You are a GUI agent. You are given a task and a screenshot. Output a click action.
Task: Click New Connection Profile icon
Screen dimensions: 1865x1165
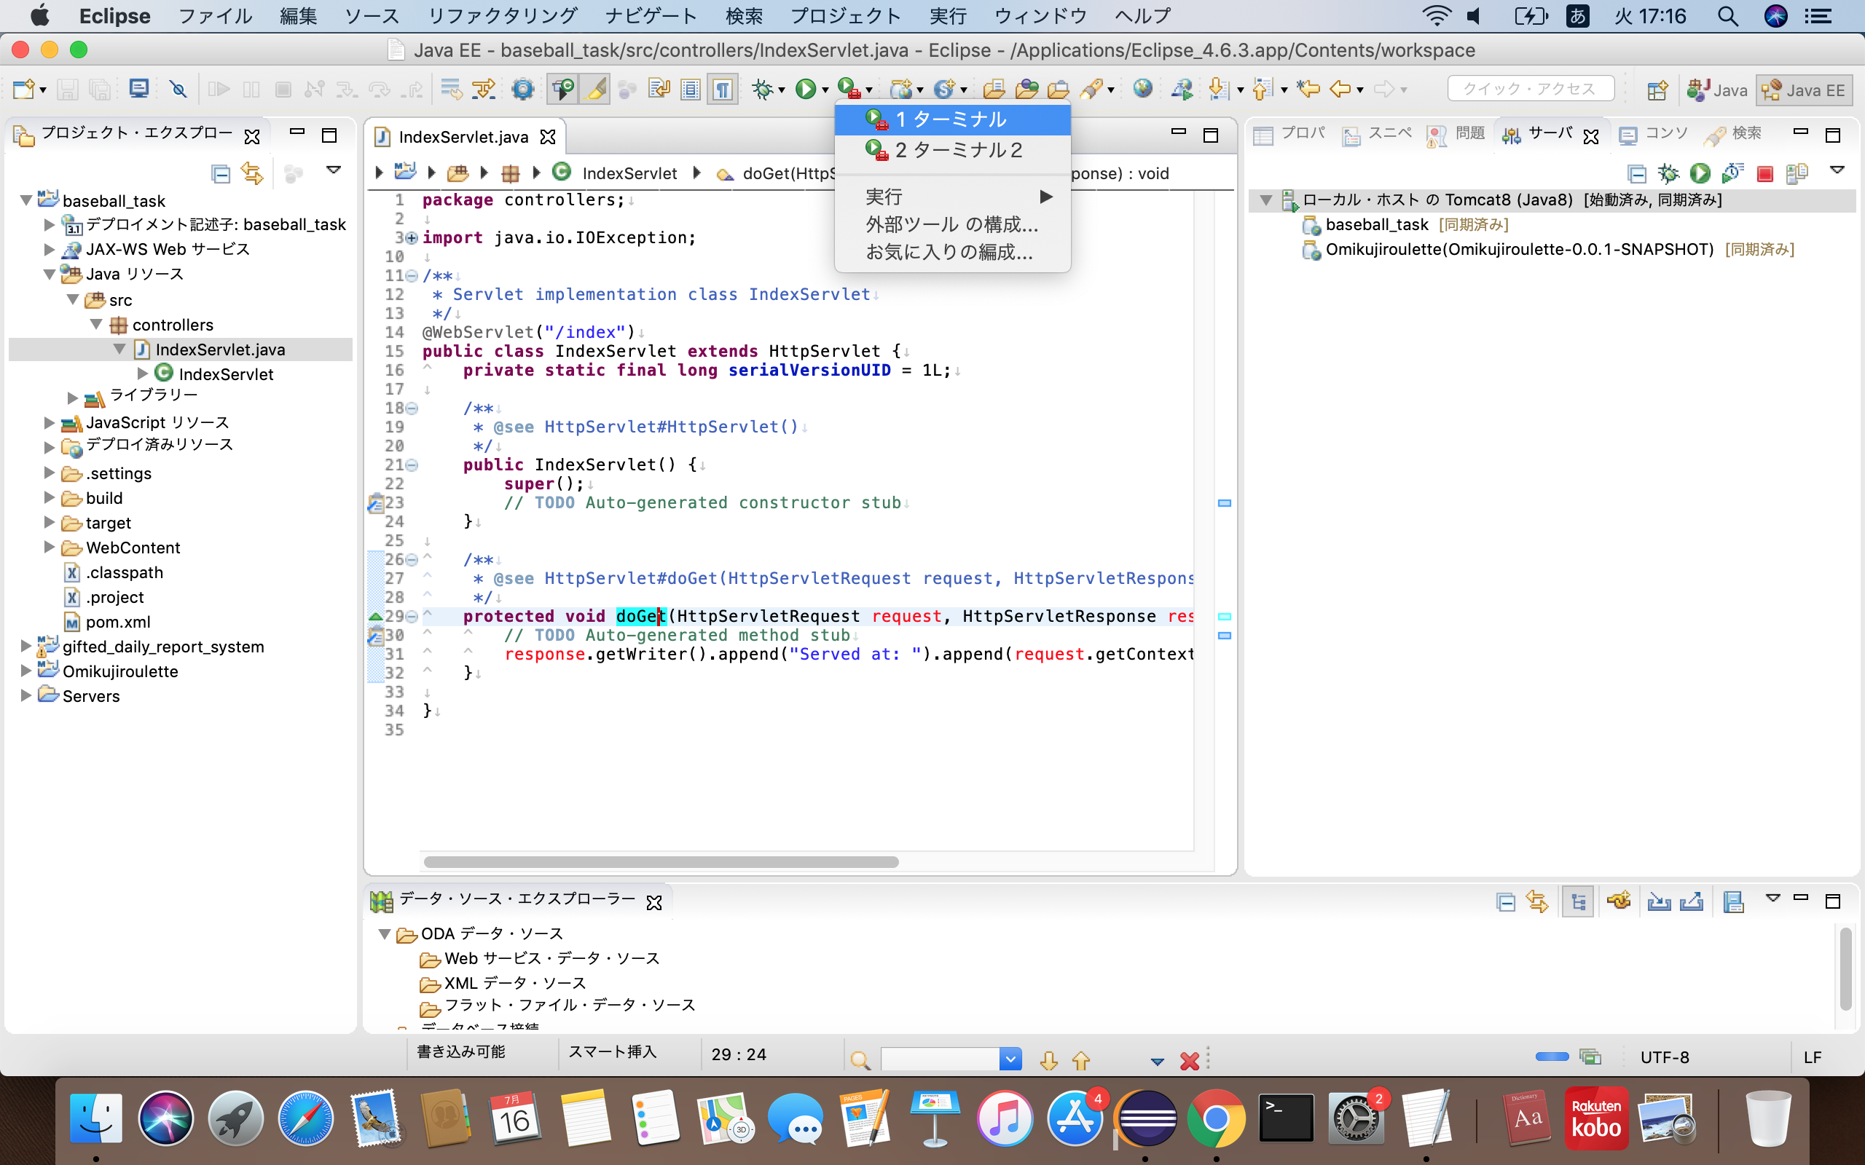point(1619,901)
